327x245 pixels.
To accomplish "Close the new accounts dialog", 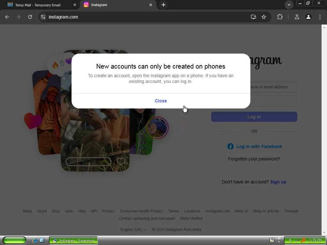I will coord(161,101).
